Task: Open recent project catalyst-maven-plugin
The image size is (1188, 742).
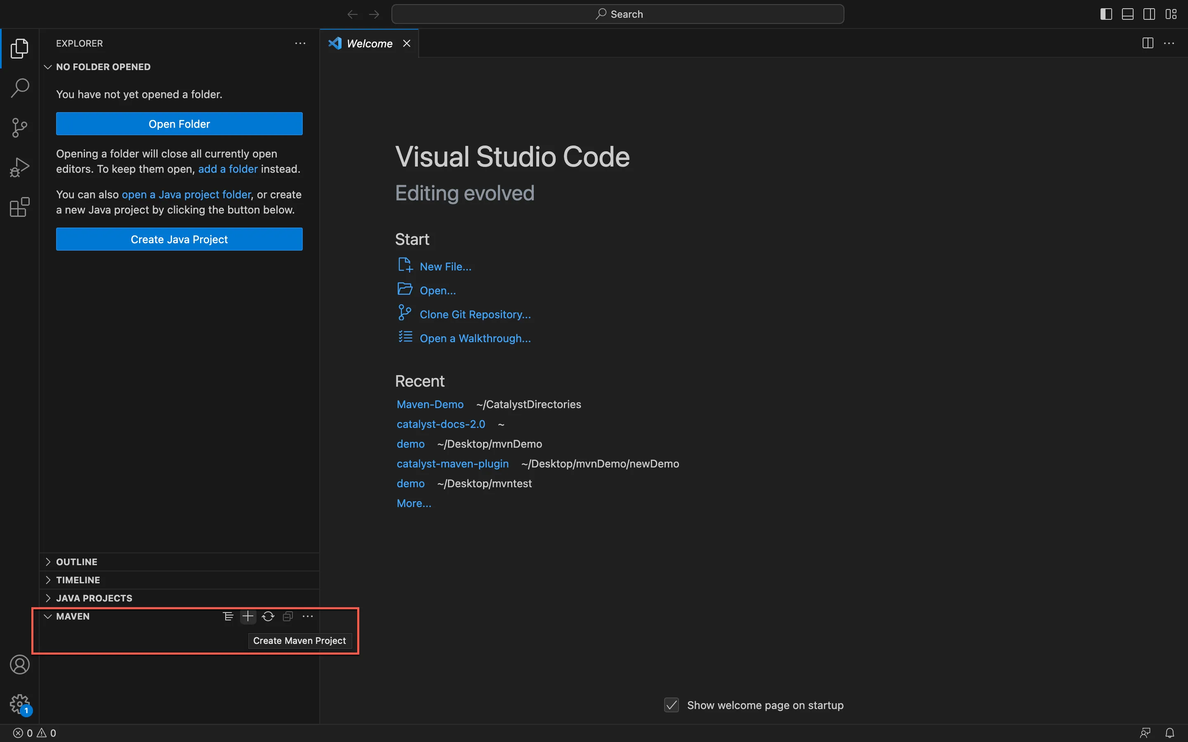Action: (453, 464)
